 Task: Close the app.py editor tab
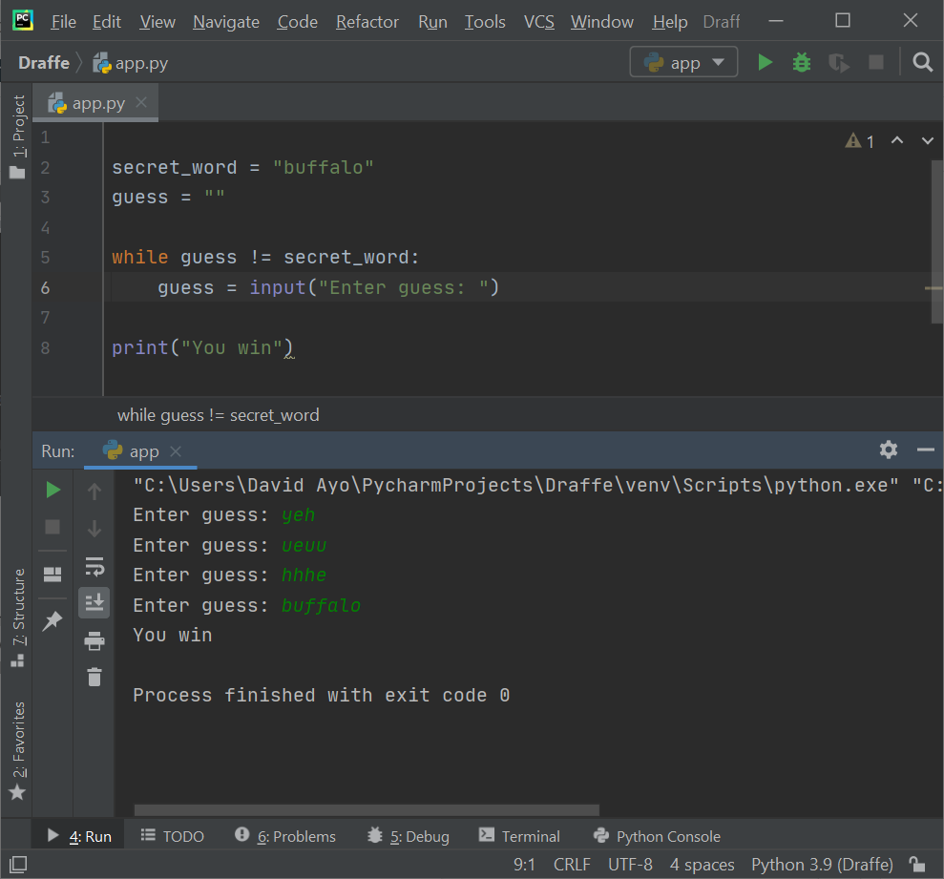coord(141,103)
